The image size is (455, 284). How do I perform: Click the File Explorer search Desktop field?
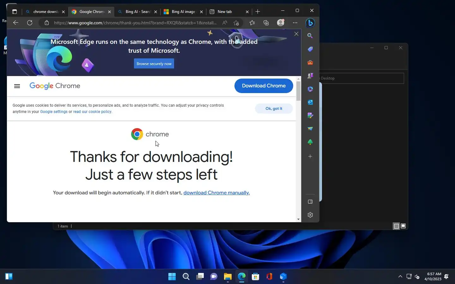pos(362,78)
